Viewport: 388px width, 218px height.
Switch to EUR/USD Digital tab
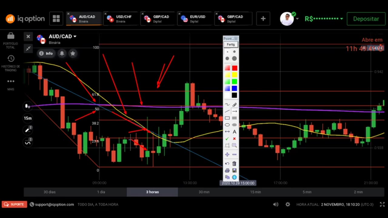(x=195, y=19)
